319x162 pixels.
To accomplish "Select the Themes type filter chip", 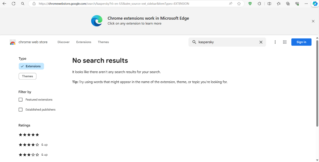I will (x=27, y=76).
